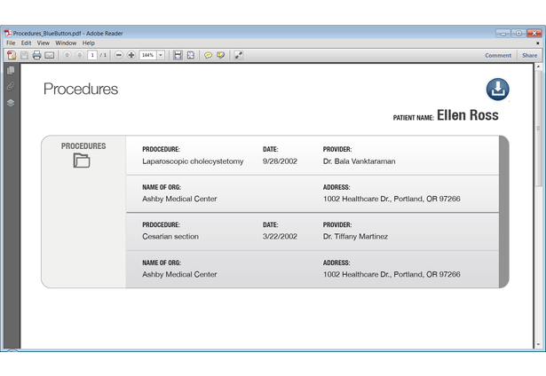Click provider 'Dr. Tiffany Martinez'
The width and height of the screenshot is (546, 376).
coord(355,237)
